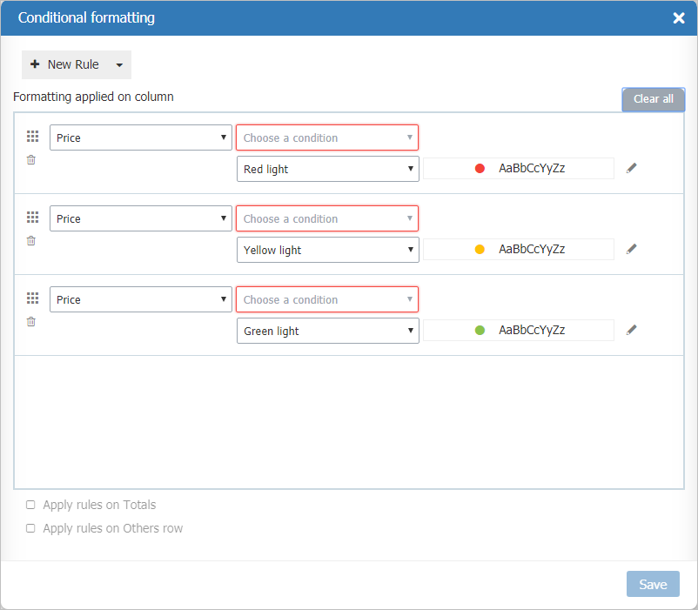The height and width of the screenshot is (610, 698).
Task: Click Clear all to remove every rule
Action: pos(653,99)
